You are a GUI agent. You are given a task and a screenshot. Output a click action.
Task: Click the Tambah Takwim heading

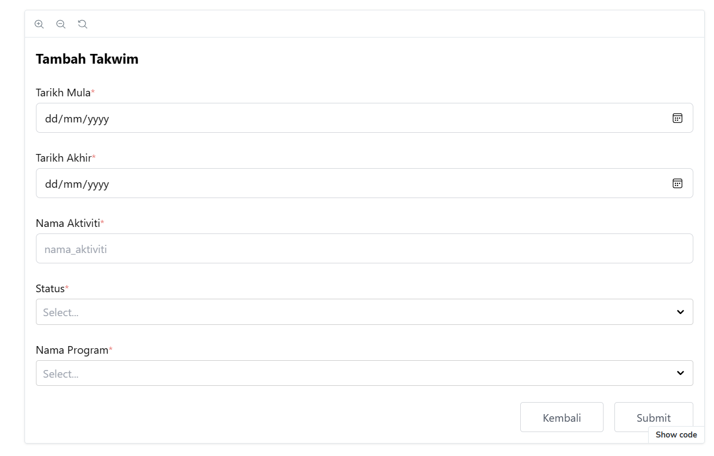[x=87, y=59]
